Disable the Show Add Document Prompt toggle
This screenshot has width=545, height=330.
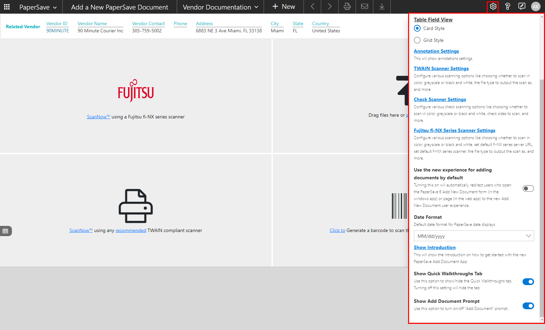(528, 306)
